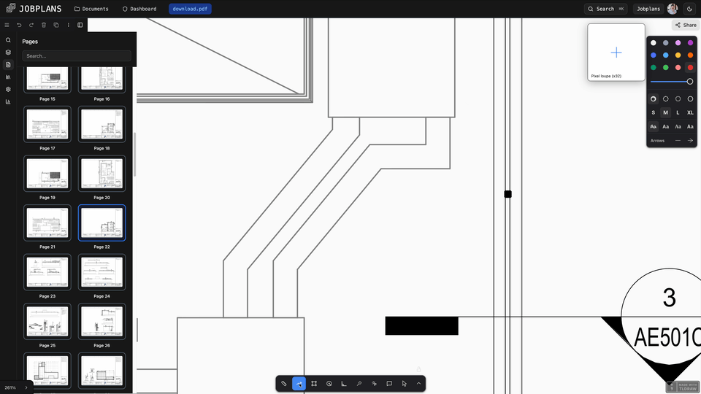The width and height of the screenshot is (701, 394).
Task: Open the arrowhead end arrow dropdown
Action: 690,141
